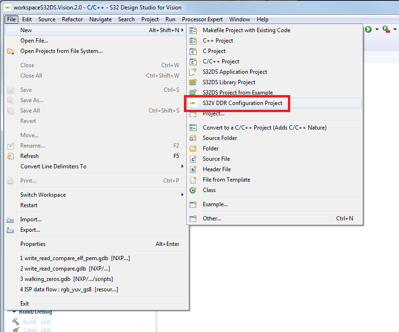Open the dropdown arrow next to Run button

tap(377, 29)
